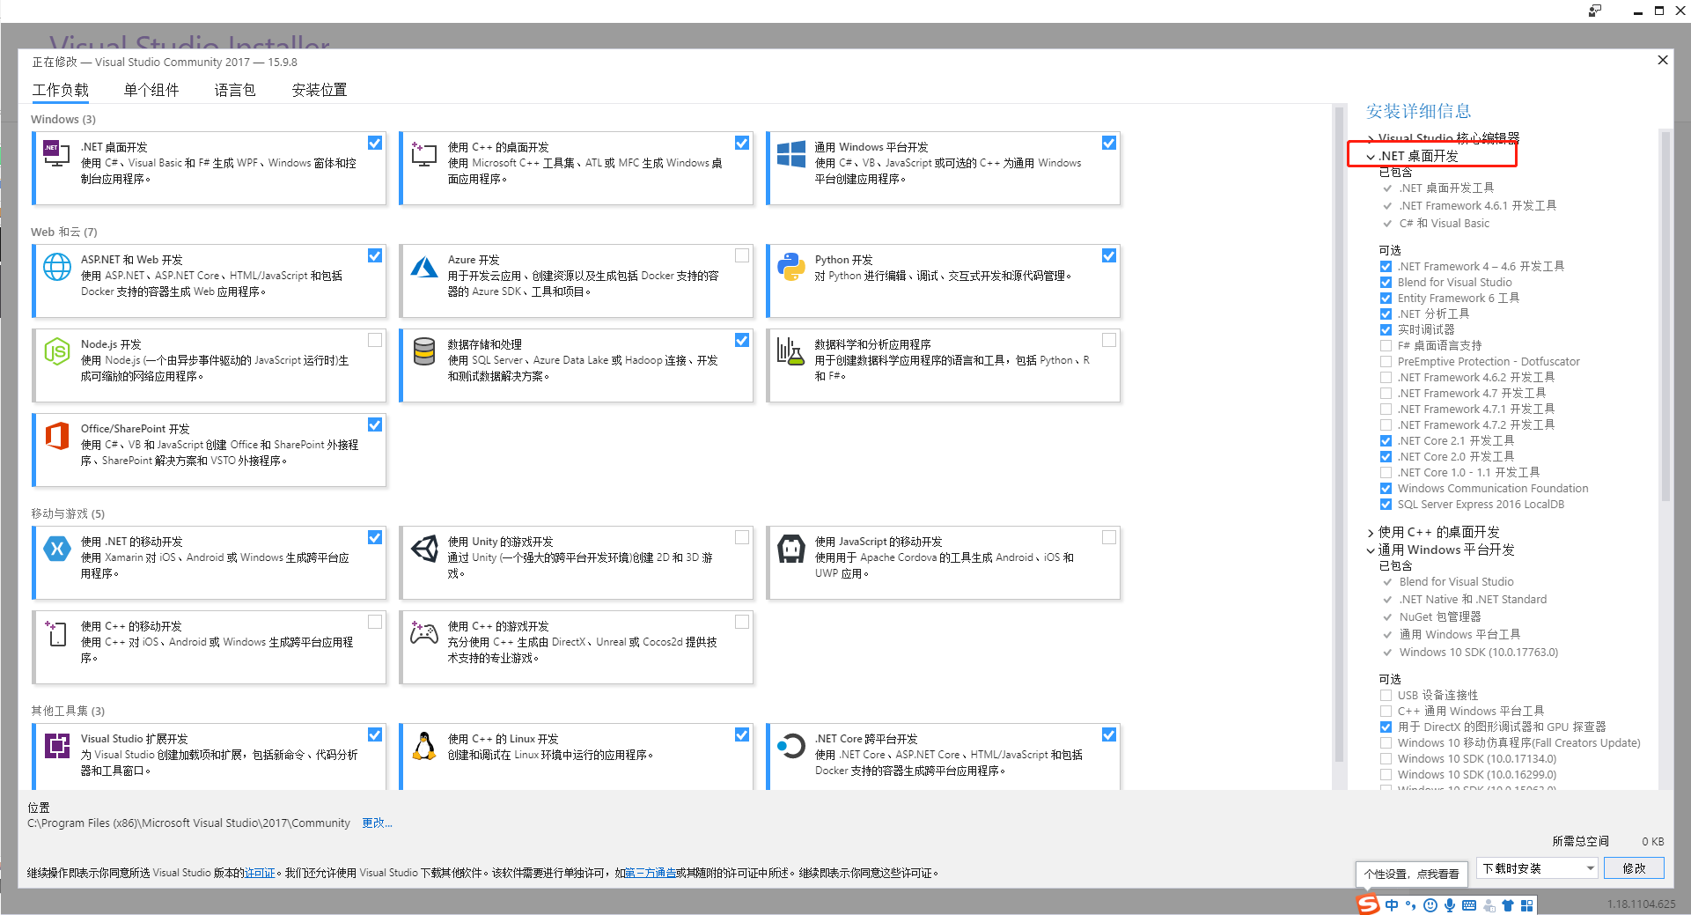Click the 修改 button
This screenshot has width=1691, height=915.
1634,868
